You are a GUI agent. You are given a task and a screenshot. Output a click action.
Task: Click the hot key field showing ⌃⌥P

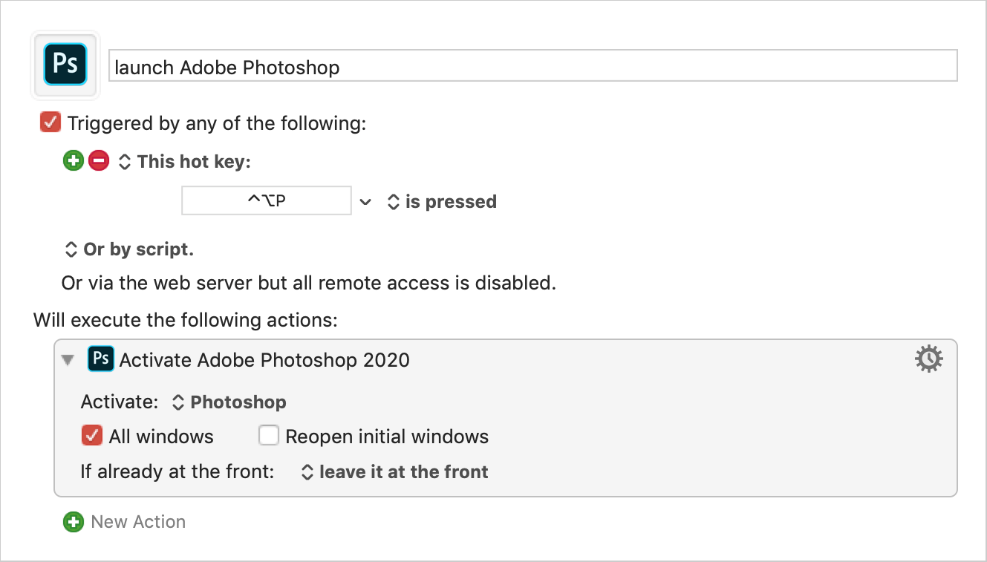point(267,200)
